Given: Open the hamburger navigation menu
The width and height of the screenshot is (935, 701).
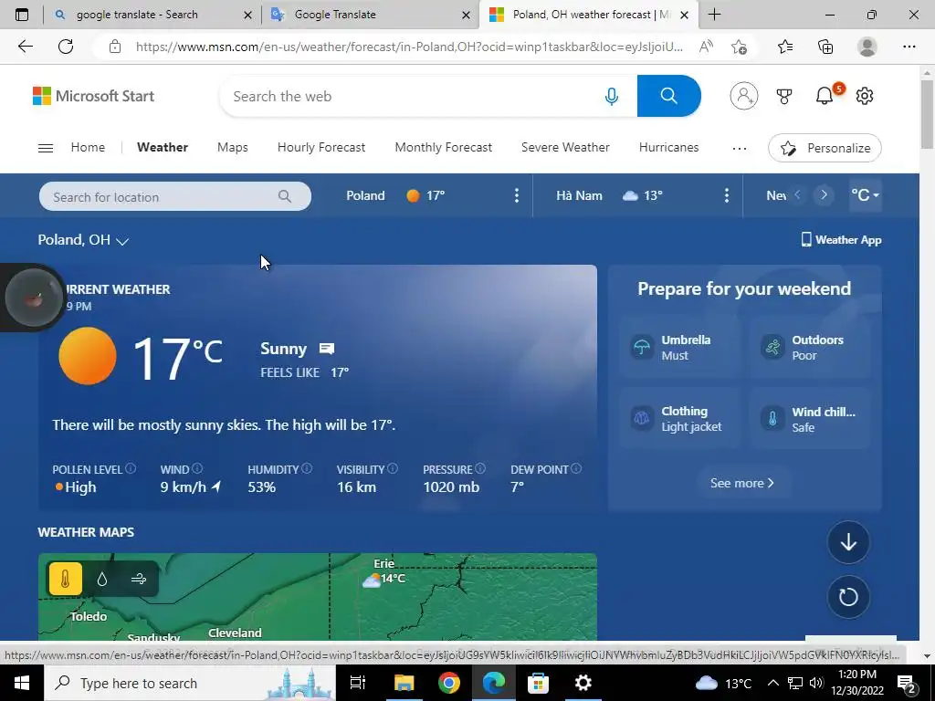Looking at the screenshot, I should (x=46, y=148).
